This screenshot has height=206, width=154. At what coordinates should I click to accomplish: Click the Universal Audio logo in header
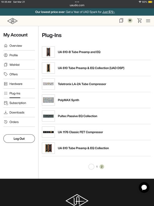12,21
